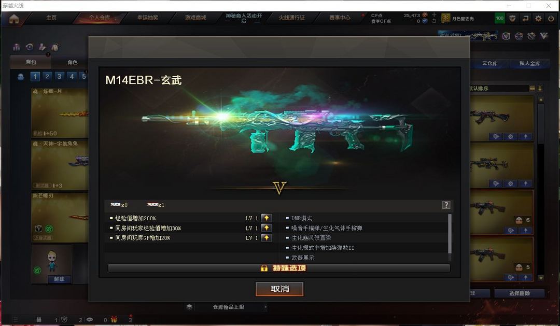Click the CF点 recharge plus icon
The width and height of the screenshot is (560, 326).
click(x=434, y=15)
